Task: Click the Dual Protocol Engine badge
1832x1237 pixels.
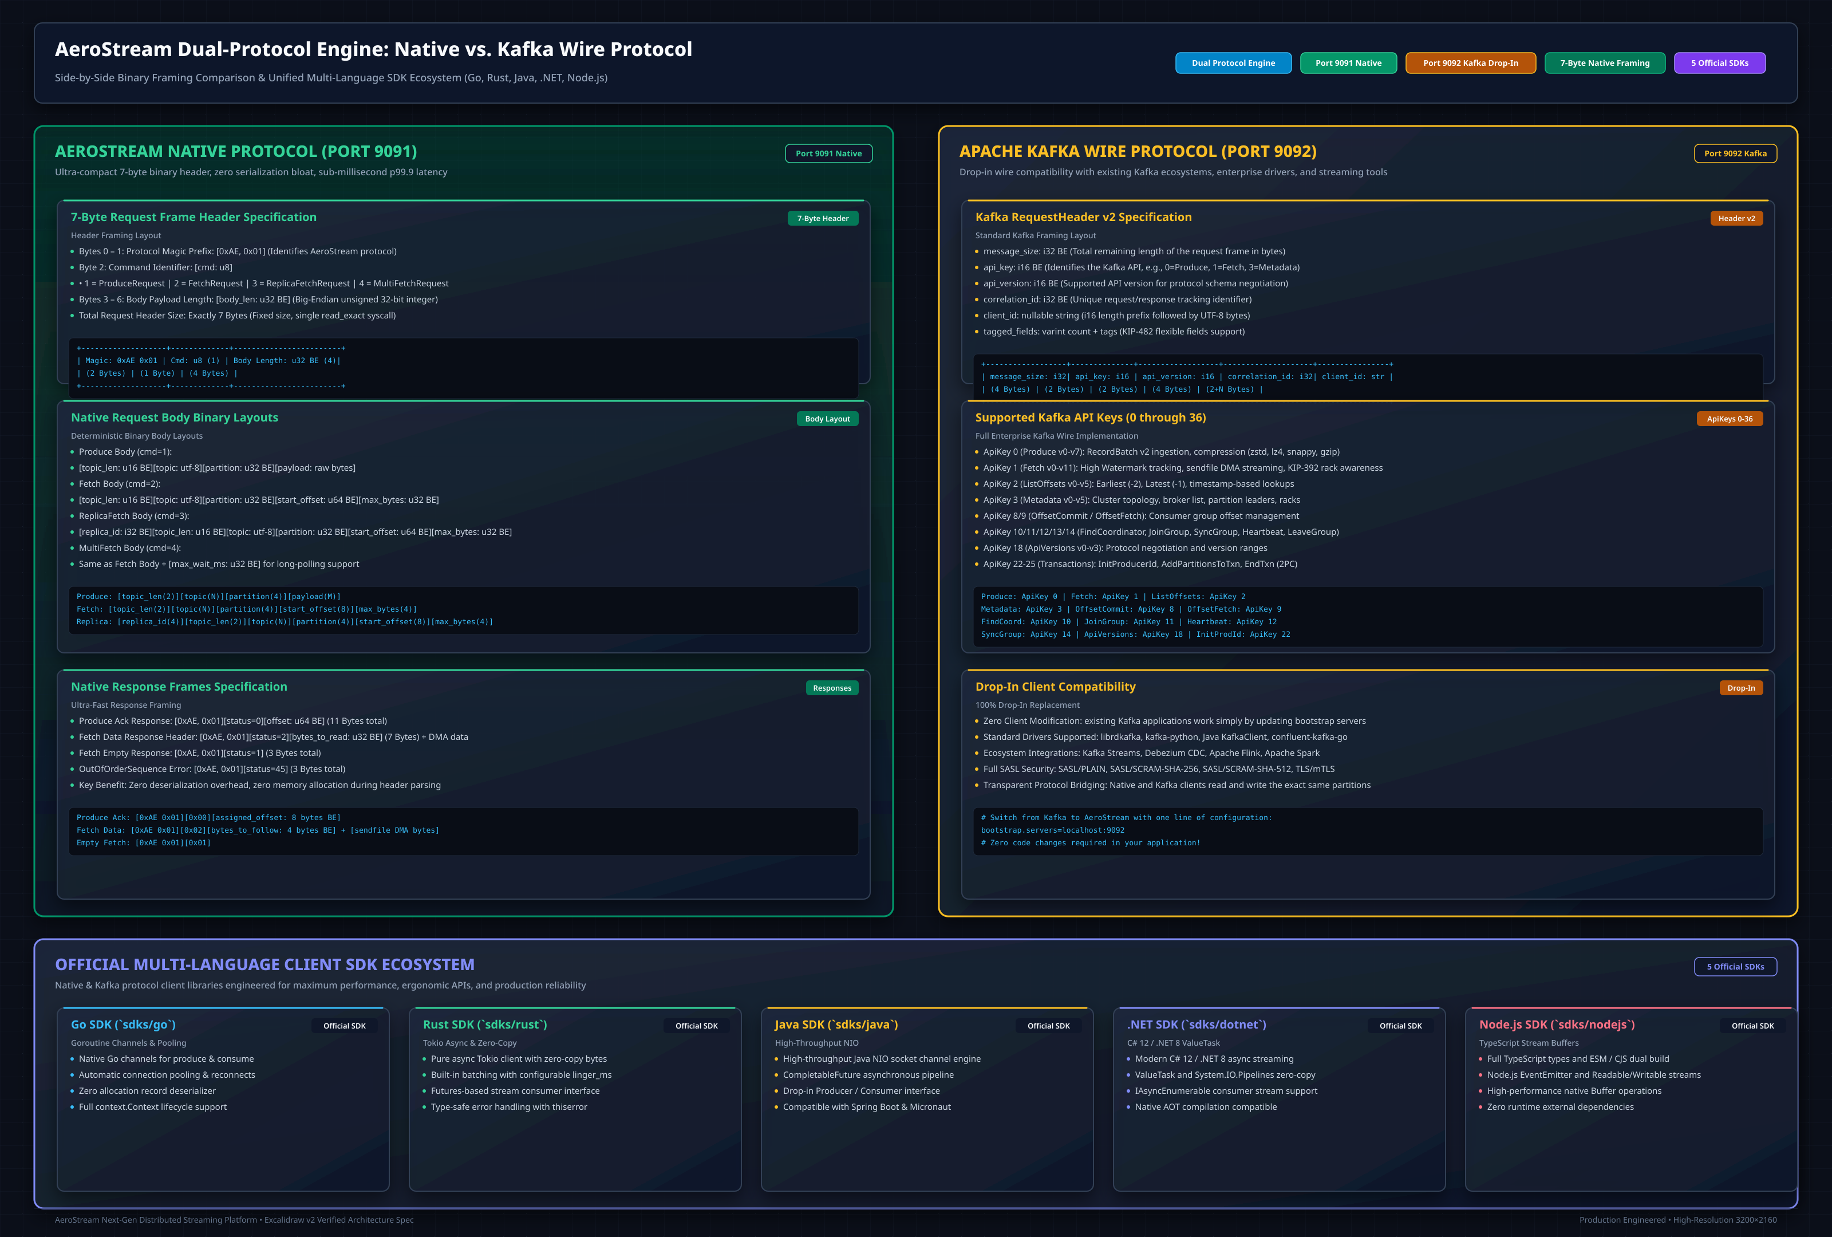Action: coord(1233,63)
